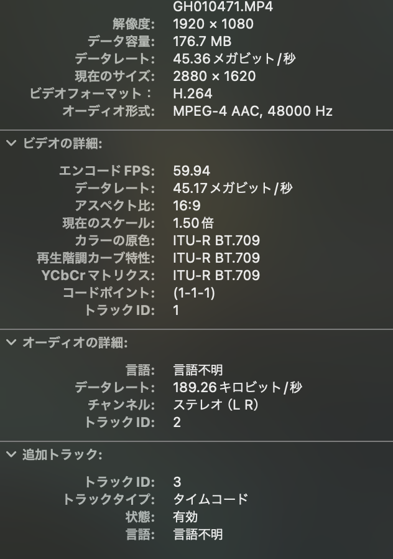This screenshot has width=393, height=559.
Task: Collapse the オーディオの詳細 section chevron
Action: [x=11, y=342]
